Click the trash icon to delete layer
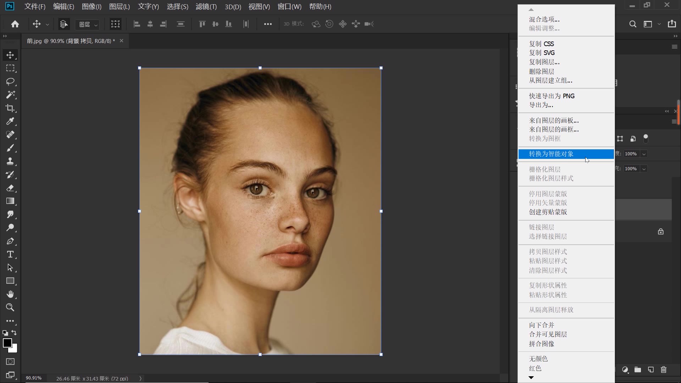This screenshot has width=681, height=383. coord(664,370)
